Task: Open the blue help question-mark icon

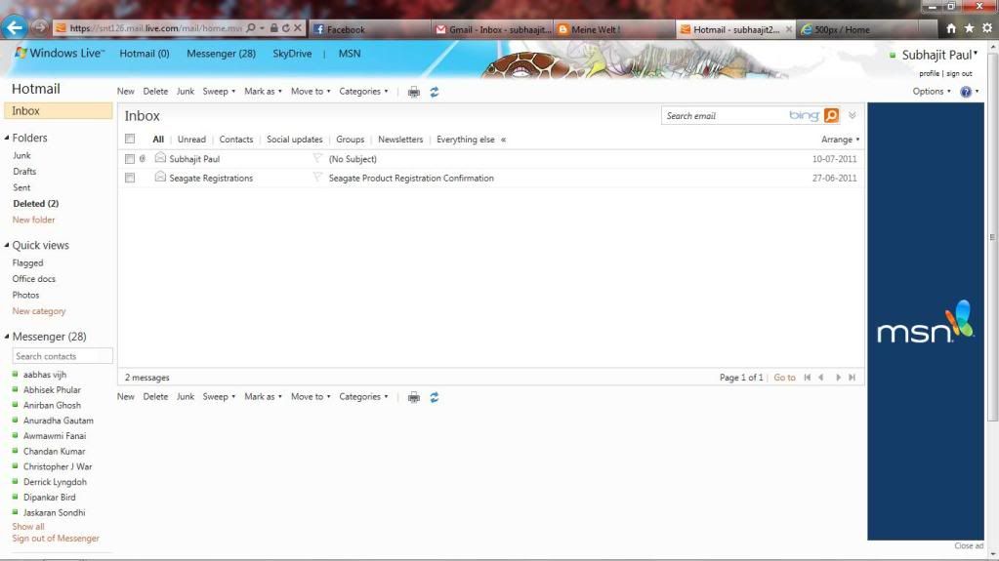Action: pyautogui.click(x=966, y=92)
